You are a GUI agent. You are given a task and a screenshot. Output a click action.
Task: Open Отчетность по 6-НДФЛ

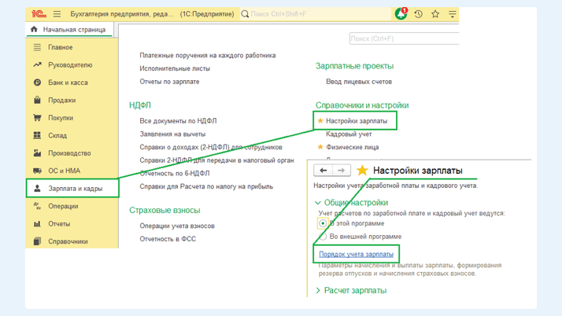coord(175,173)
